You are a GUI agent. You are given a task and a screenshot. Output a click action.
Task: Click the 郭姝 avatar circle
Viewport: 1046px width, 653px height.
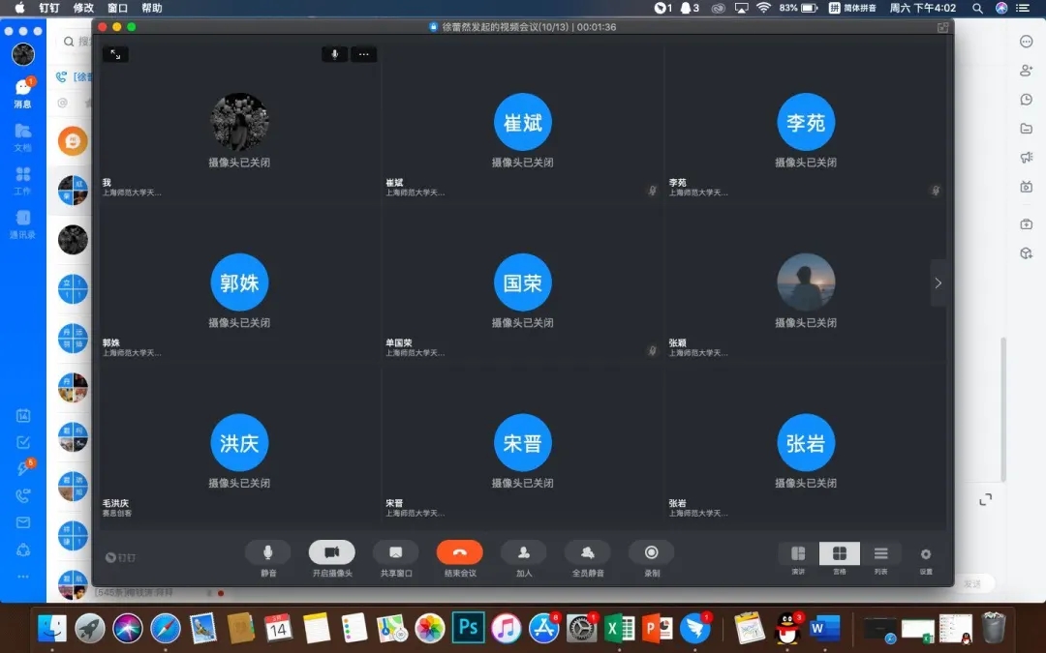click(239, 282)
